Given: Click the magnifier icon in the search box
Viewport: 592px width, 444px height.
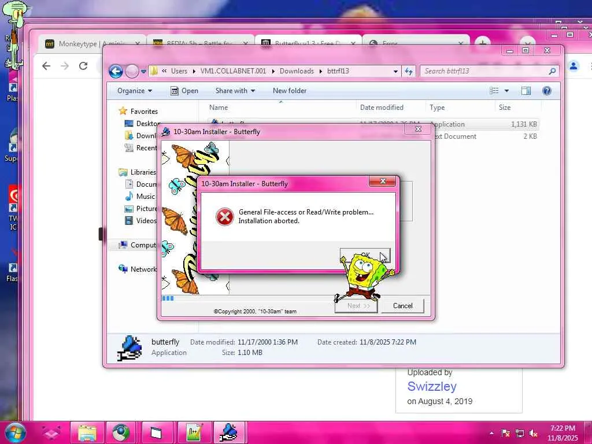Looking at the screenshot, I should point(552,71).
